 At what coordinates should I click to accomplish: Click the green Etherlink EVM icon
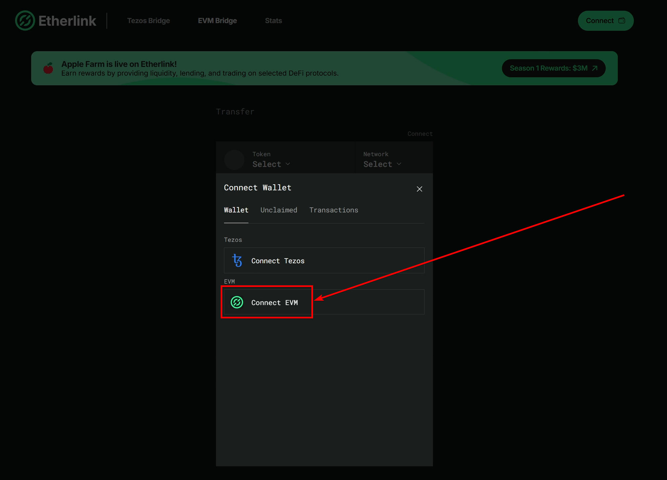coord(237,302)
